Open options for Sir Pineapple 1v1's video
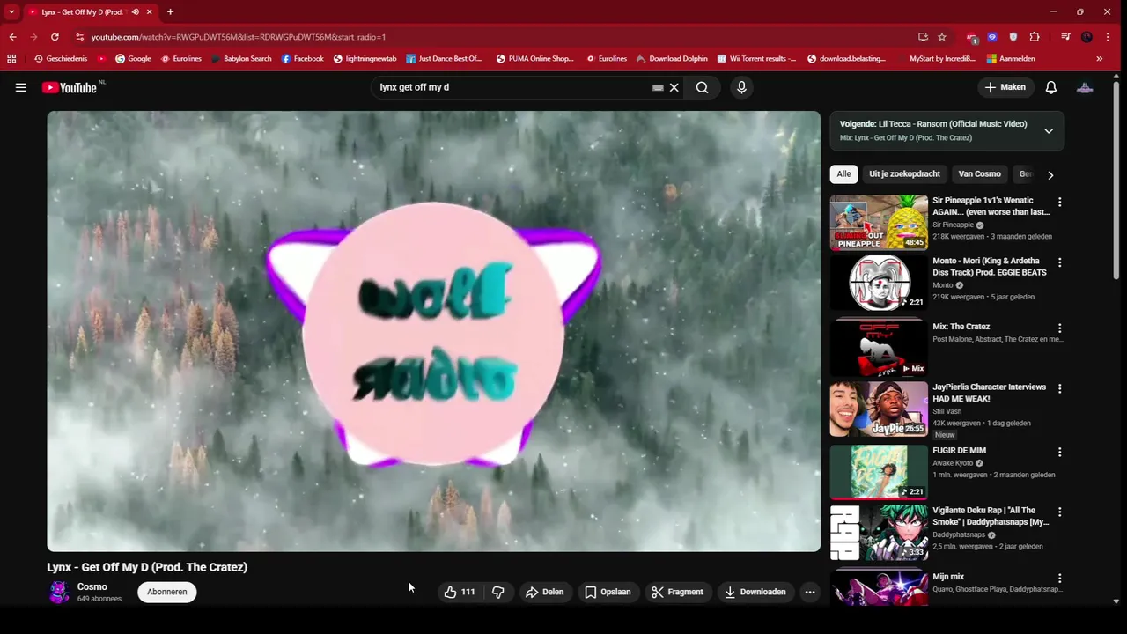This screenshot has height=634, width=1127. click(x=1059, y=202)
